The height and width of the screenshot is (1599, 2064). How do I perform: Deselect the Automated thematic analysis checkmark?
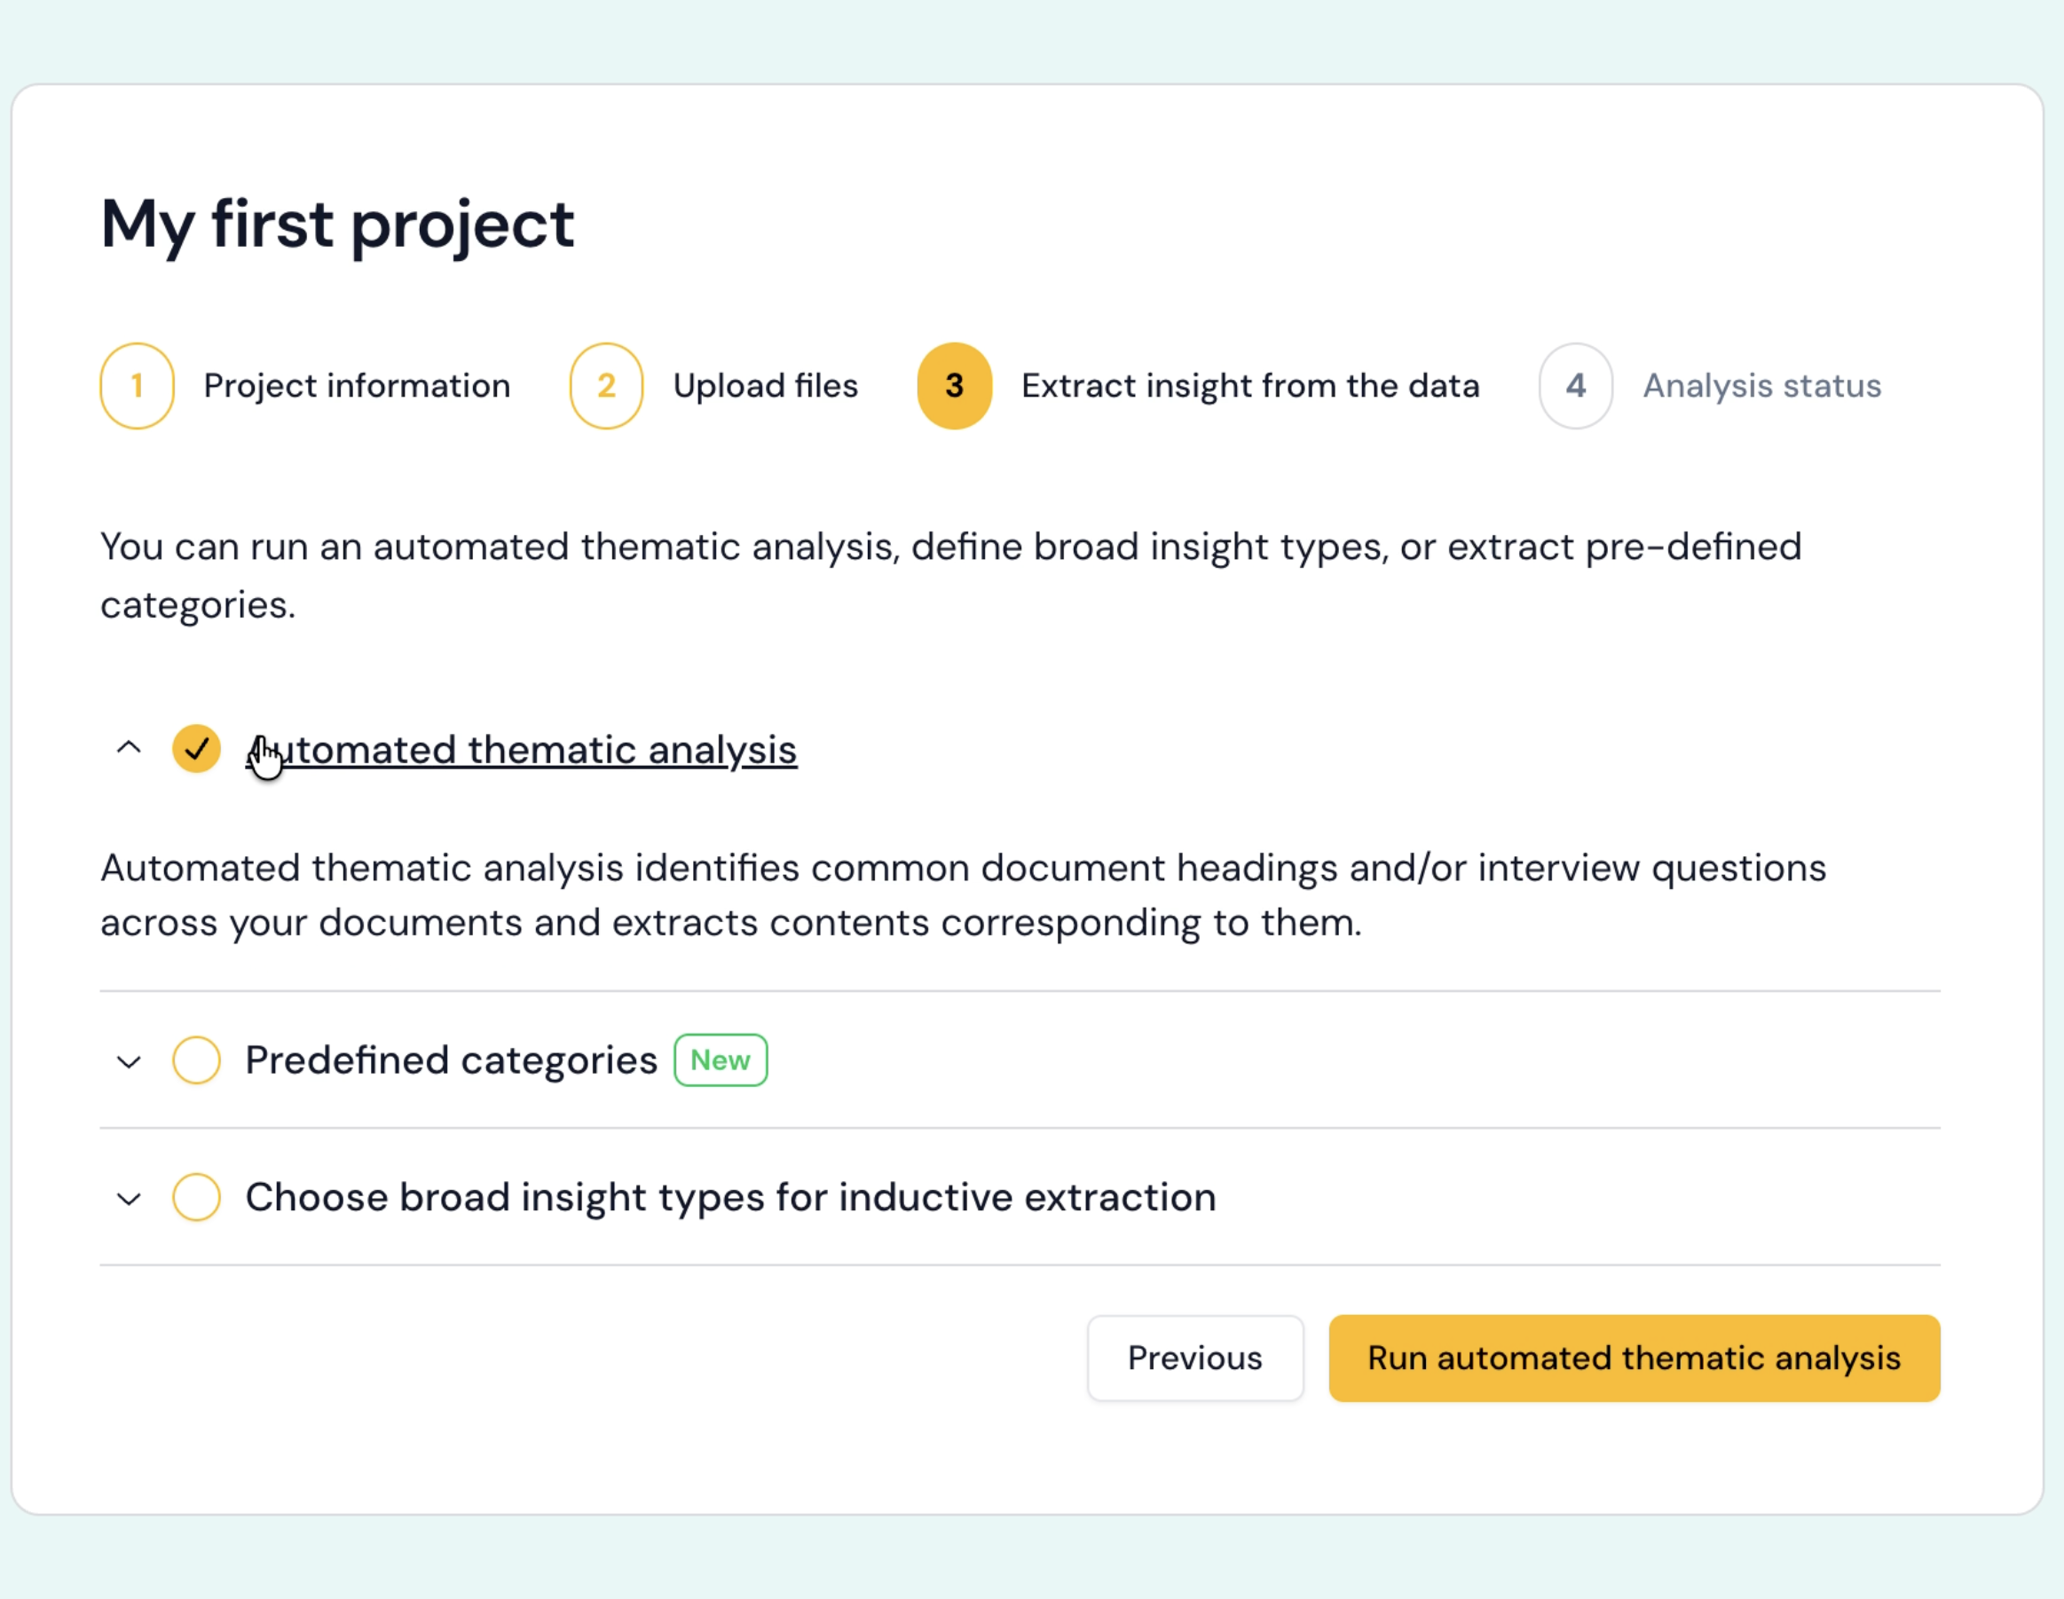coord(197,750)
